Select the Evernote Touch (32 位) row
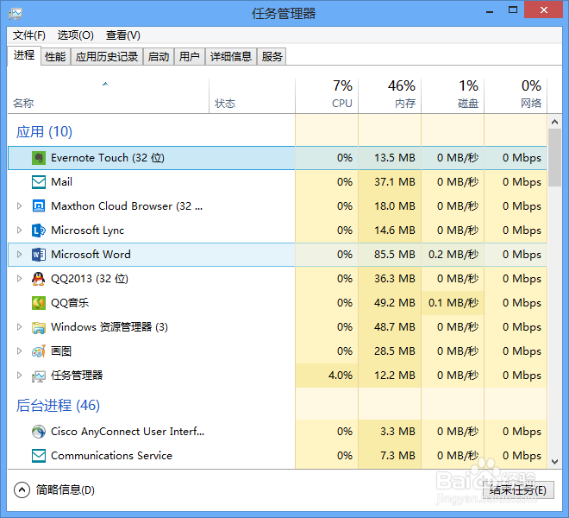 coord(278,158)
